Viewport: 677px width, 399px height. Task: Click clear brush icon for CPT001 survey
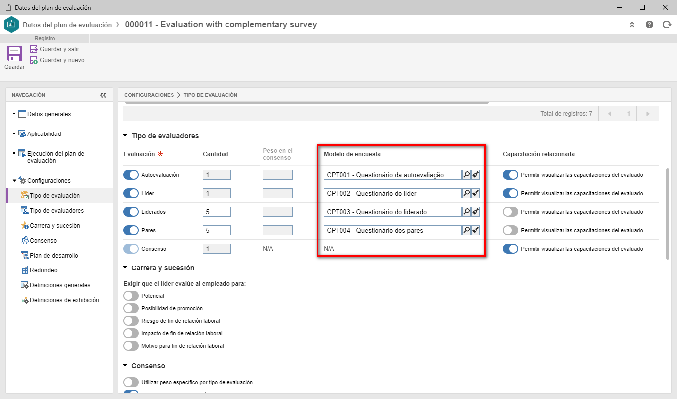(475, 175)
